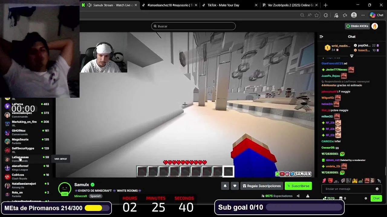Share the stream via share icon
Viewport: 387px width, 217px height.
[298, 196]
